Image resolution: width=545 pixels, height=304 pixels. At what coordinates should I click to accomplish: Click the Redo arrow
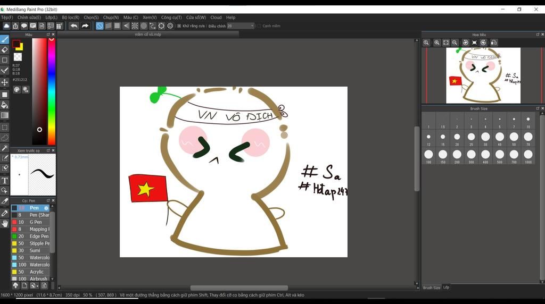[x=85, y=26]
